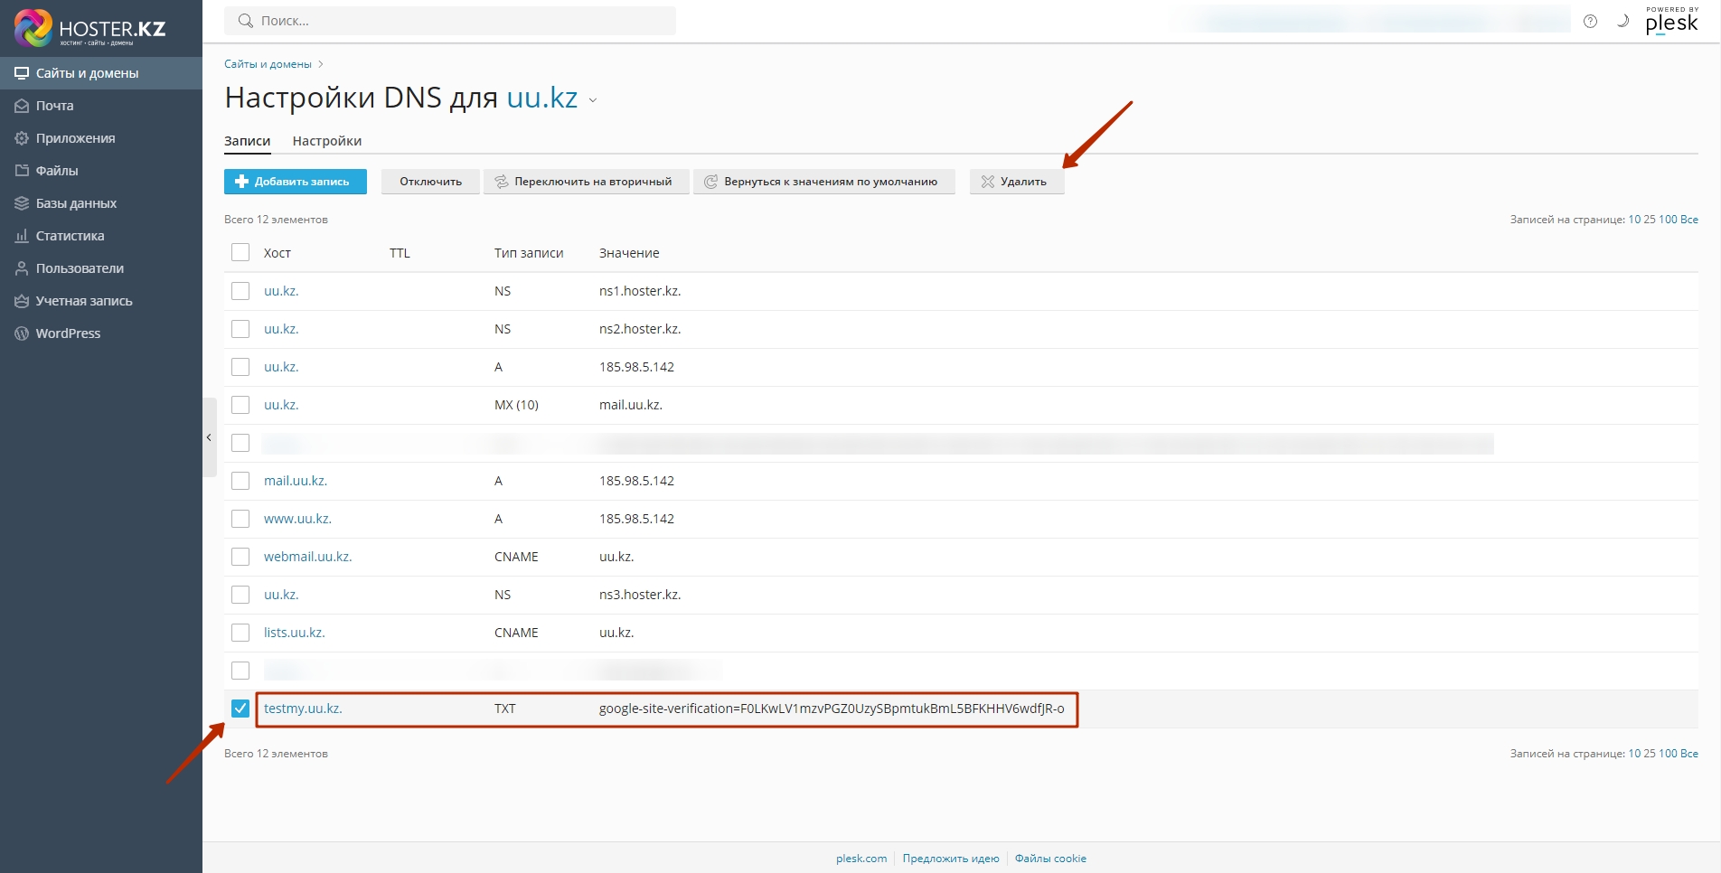Open Почта from the sidebar
The width and height of the screenshot is (1721, 873).
pos(54,106)
